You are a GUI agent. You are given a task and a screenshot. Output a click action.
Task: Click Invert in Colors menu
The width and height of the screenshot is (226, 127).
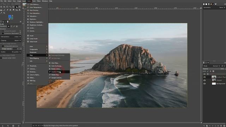tap(37, 36)
